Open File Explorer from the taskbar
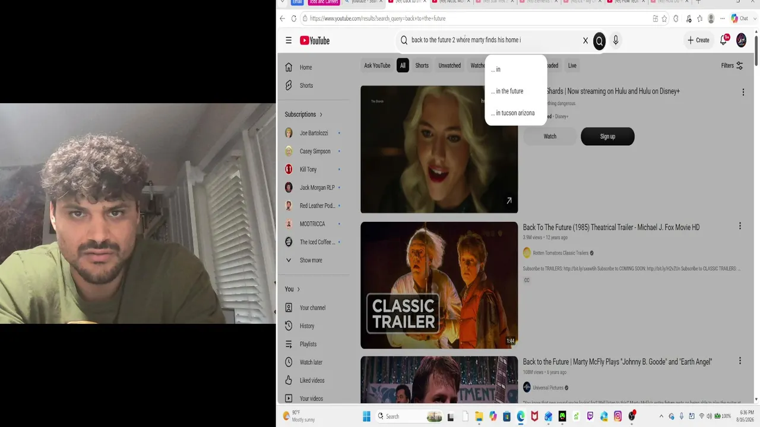Image resolution: width=760 pixels, height=427 pixels. (x=479, y=416)
